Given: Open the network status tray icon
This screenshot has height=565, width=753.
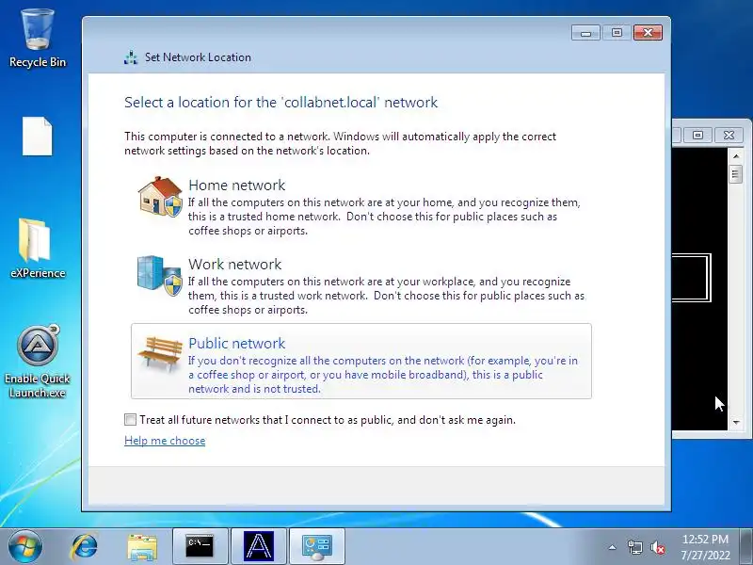Looking at the screenshot, I should [634, 547].
